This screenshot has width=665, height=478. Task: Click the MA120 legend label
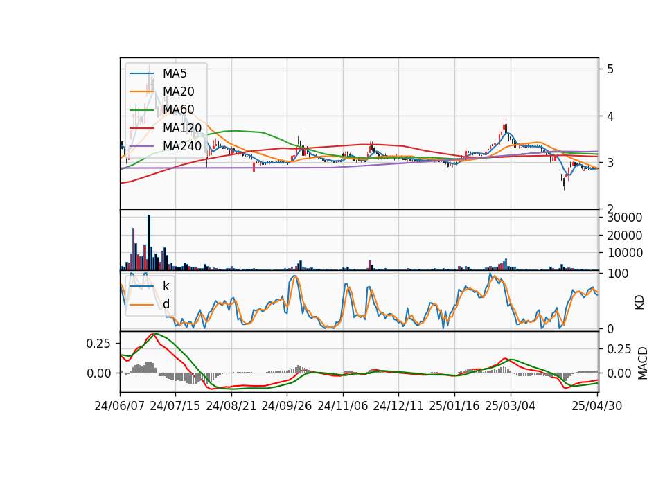[x=182, y=128]
